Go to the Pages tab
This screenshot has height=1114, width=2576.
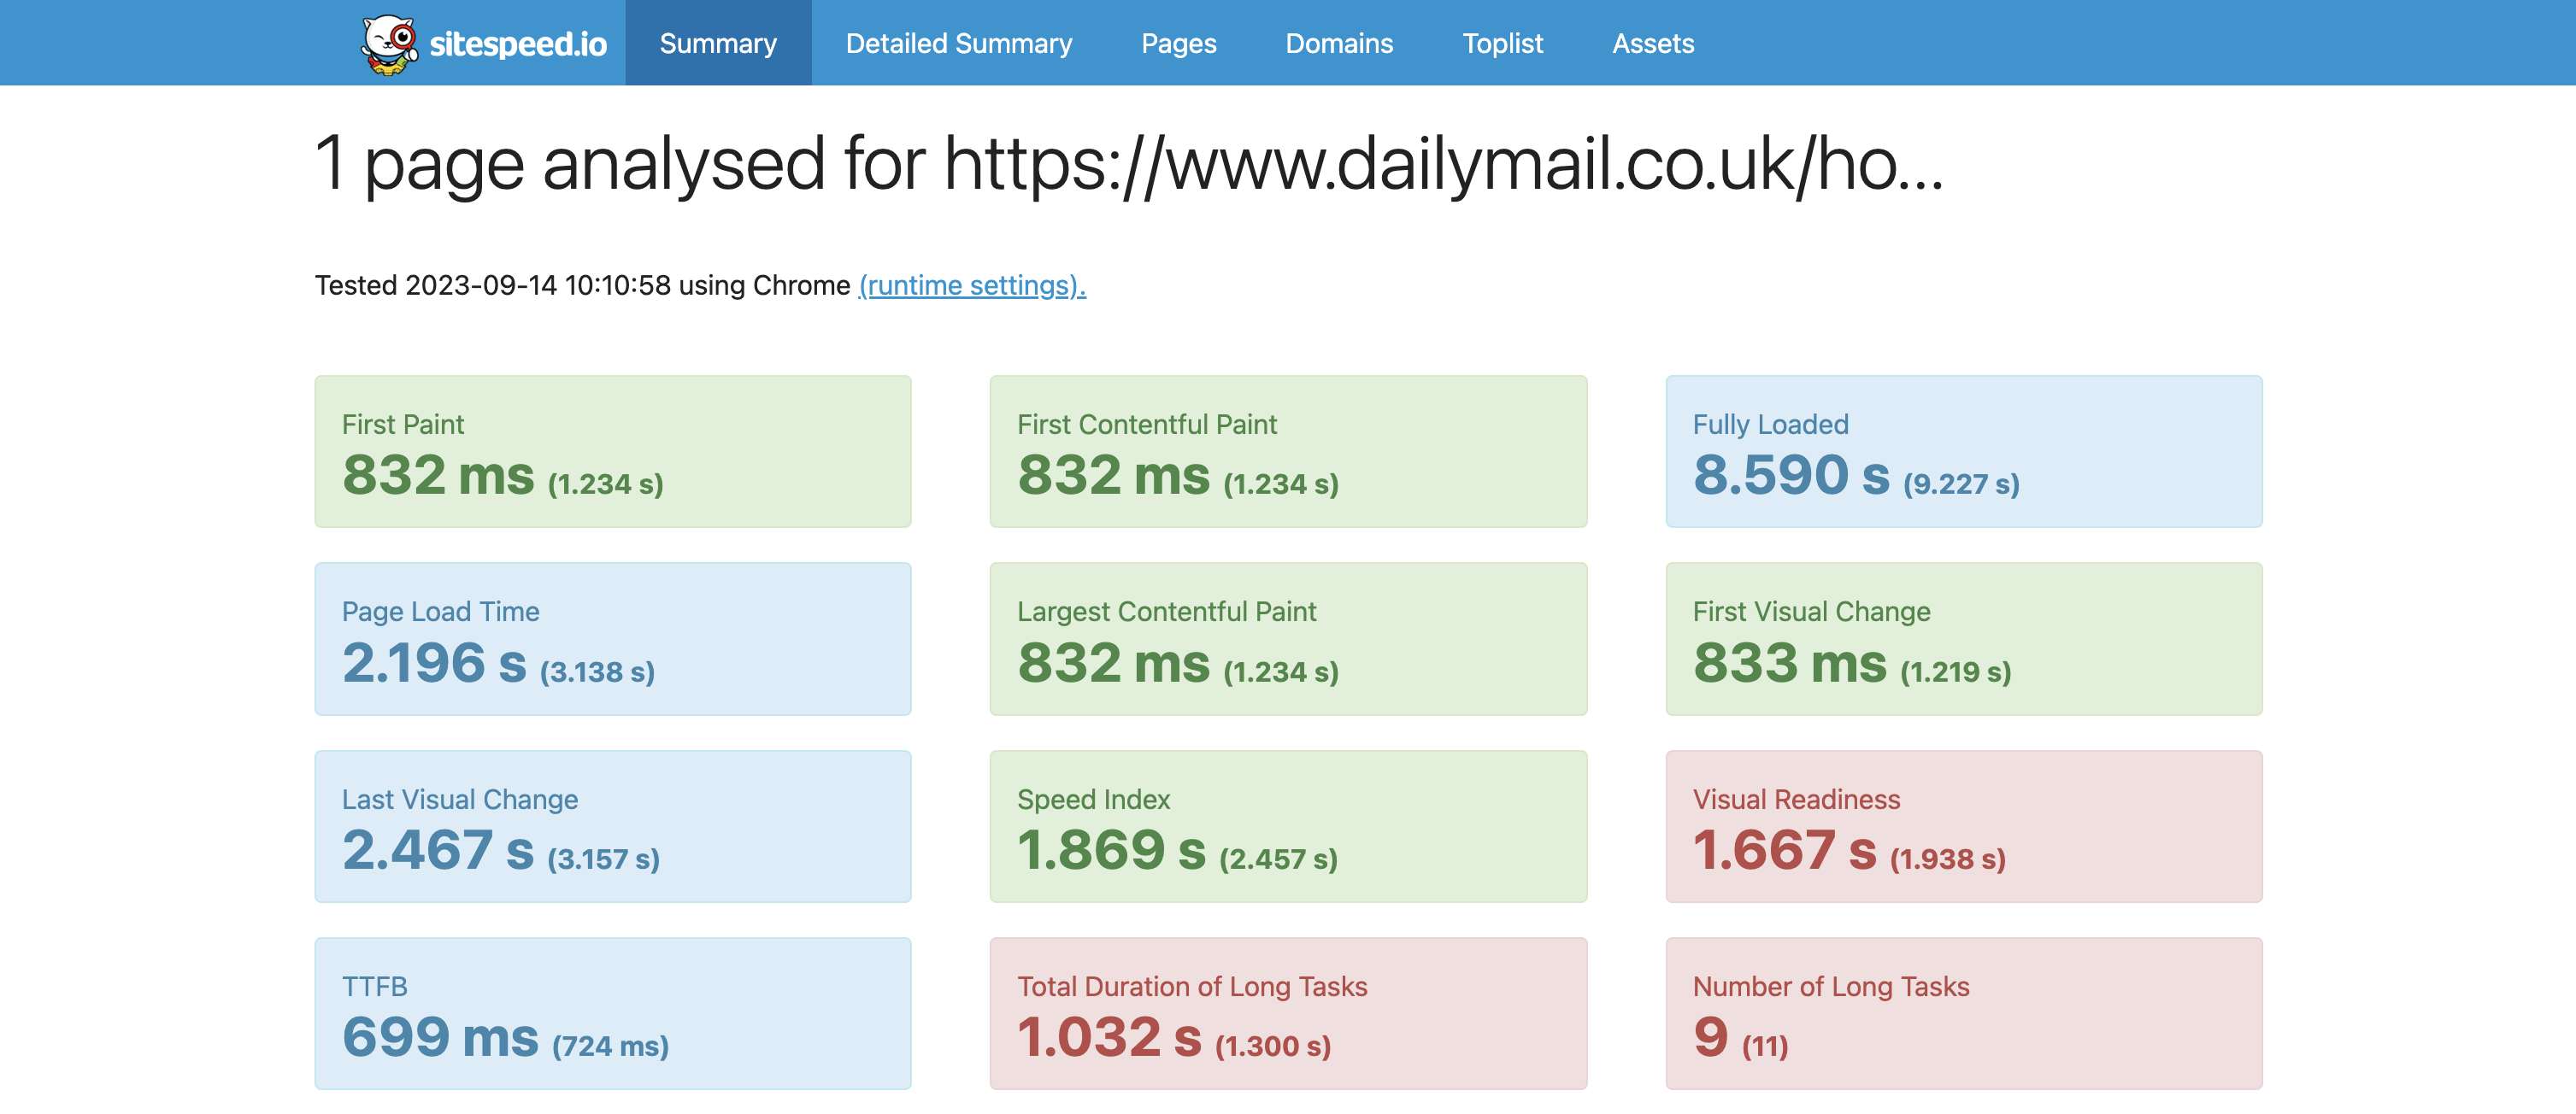[x=1178, y=44]
